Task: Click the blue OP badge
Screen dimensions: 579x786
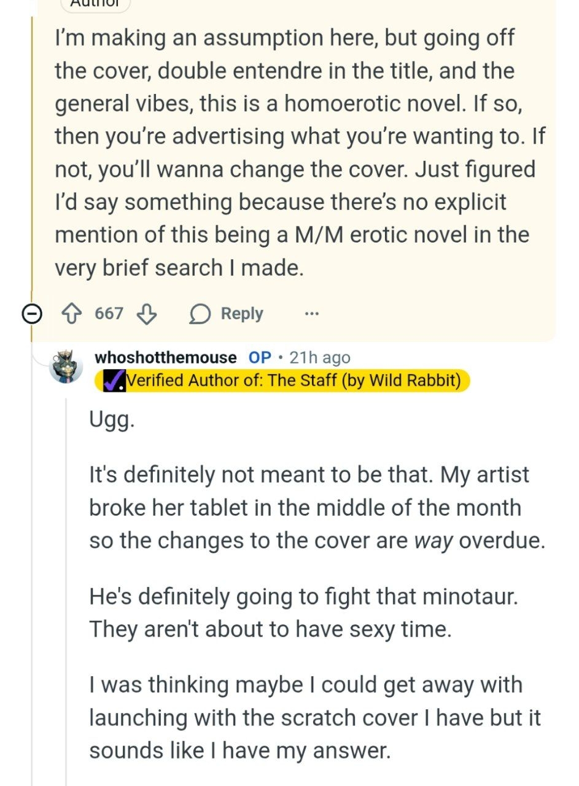Action: tap(259, 357)
